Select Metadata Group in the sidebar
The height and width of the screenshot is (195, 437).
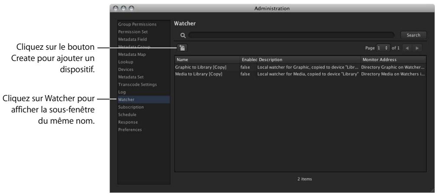134,47
